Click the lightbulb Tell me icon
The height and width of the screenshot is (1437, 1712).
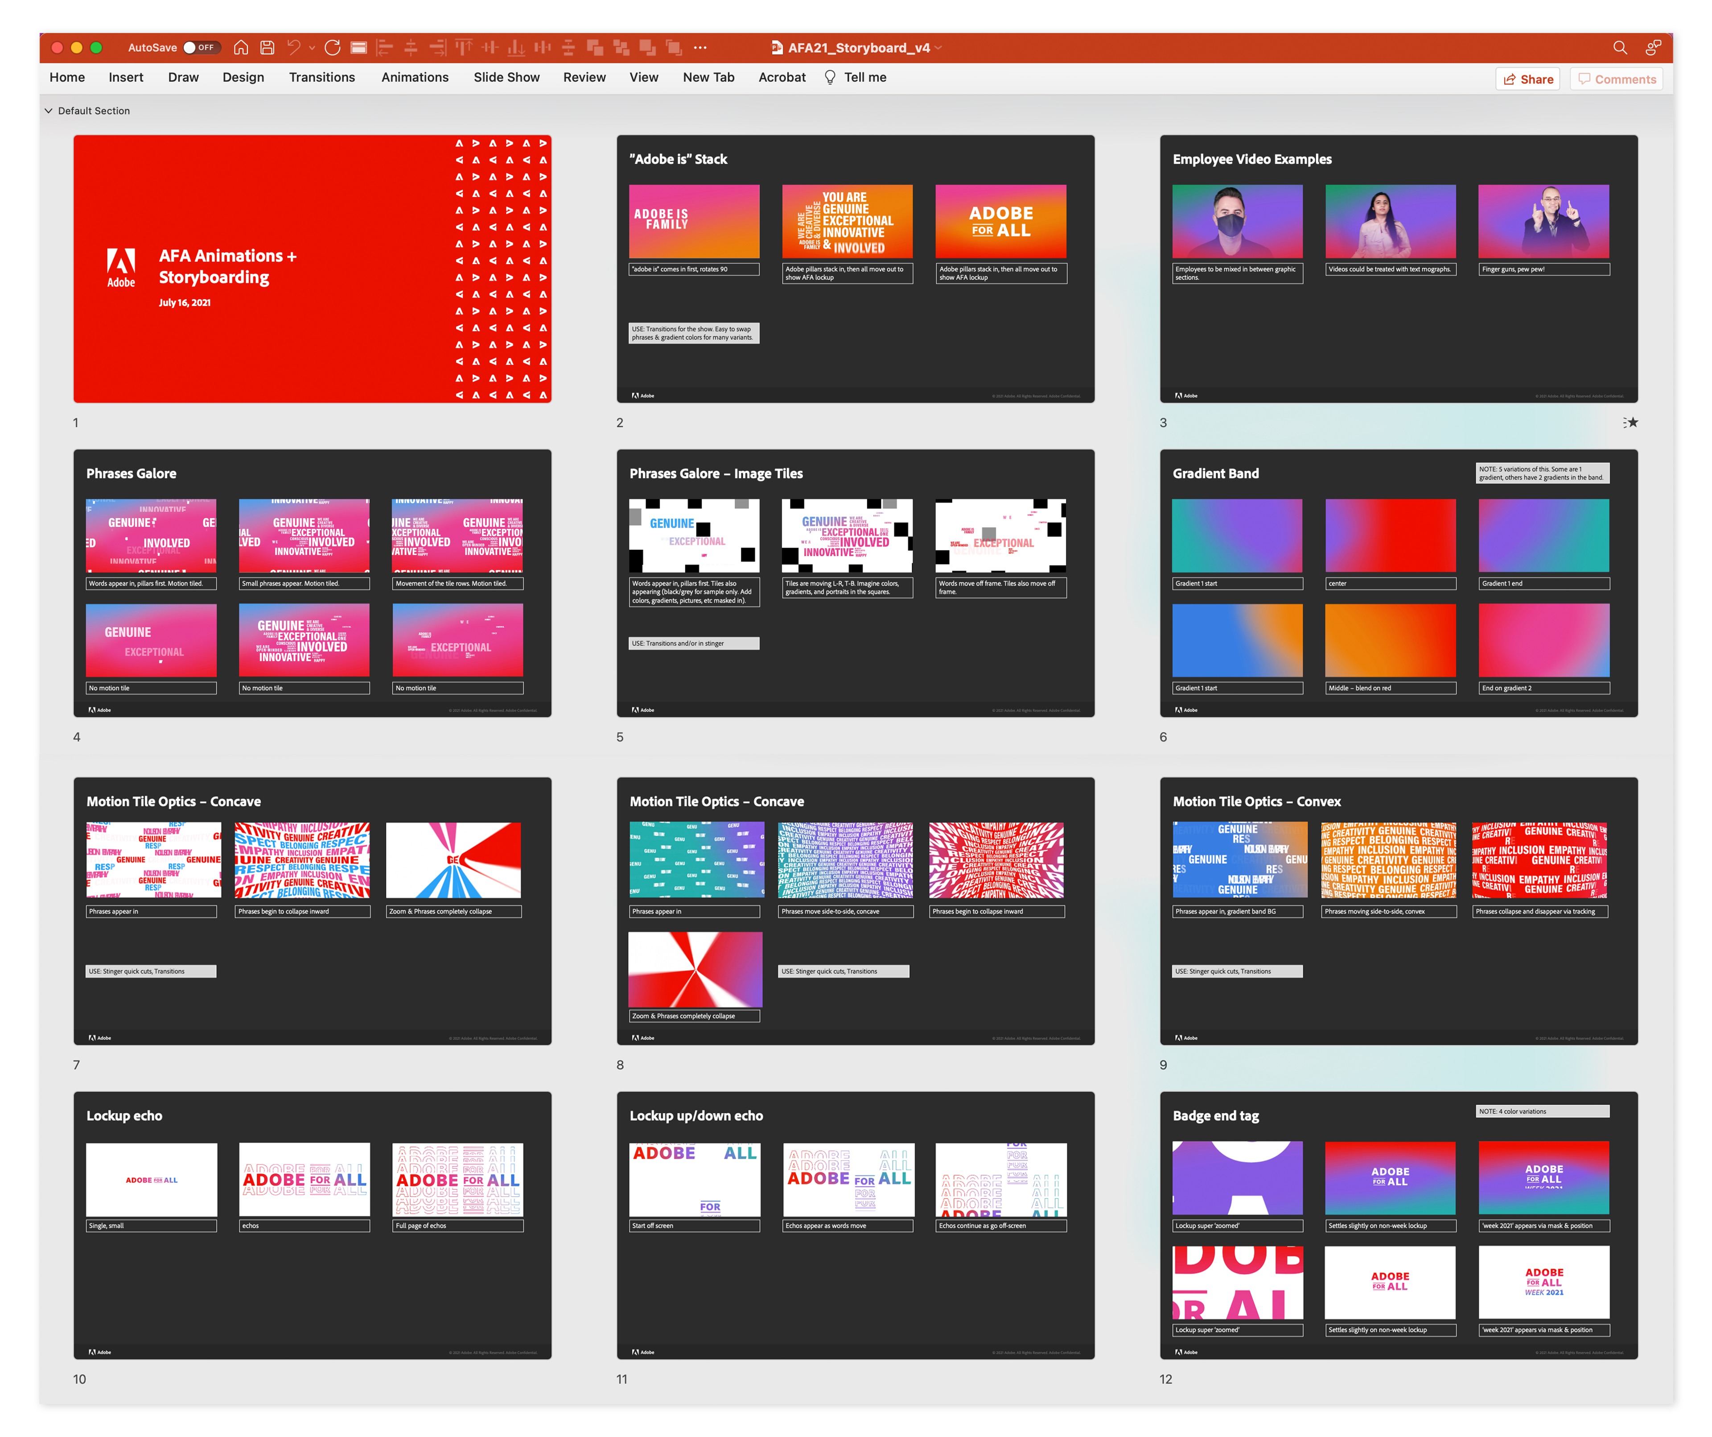(x=830, y=78)
